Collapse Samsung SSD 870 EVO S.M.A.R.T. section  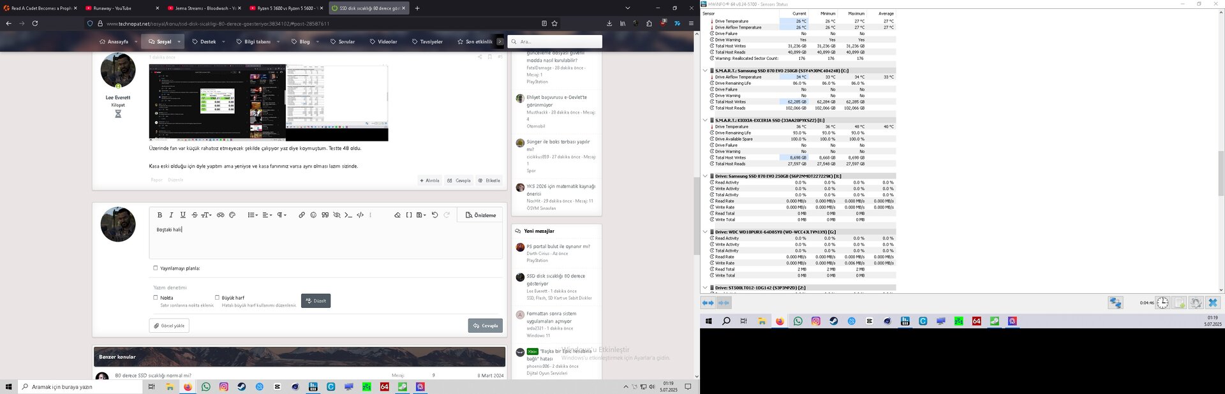click(x=705, y=71)
